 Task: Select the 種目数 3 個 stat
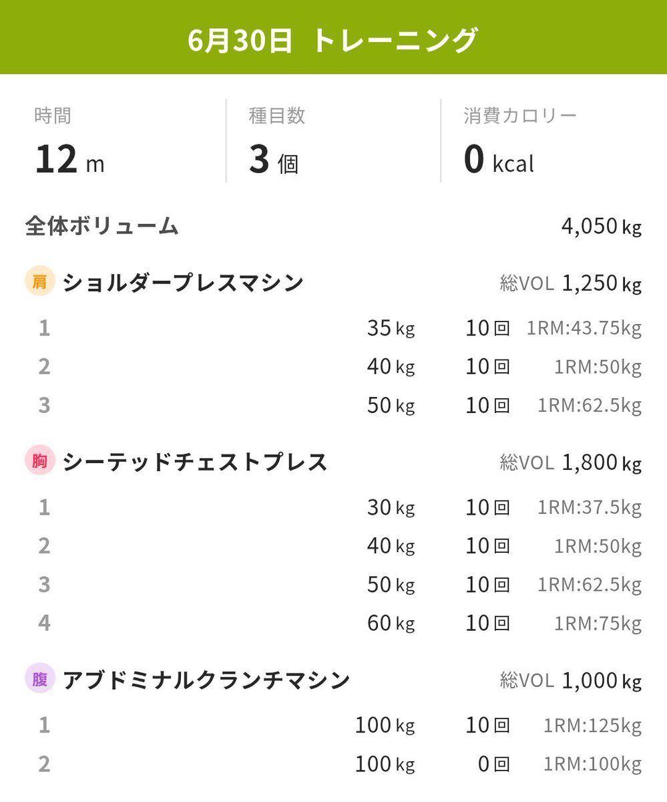pos(277,141)
